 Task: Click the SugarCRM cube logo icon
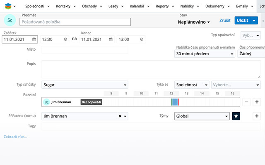point(8,7)
